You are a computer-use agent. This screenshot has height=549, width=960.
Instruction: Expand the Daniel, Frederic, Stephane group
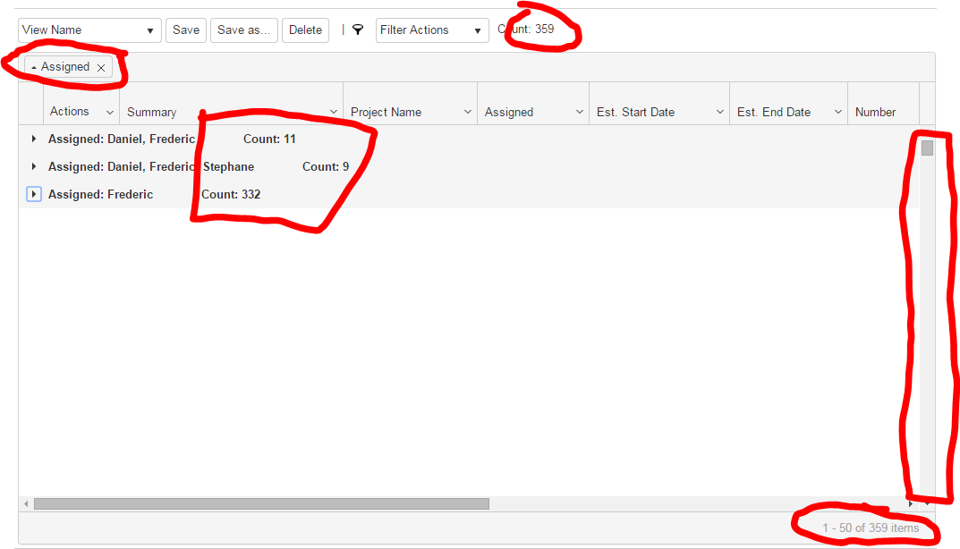coord(34,166)
